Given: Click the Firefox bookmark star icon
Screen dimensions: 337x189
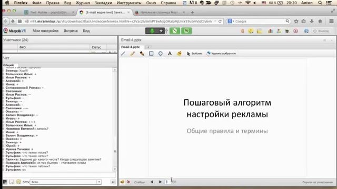Looking at the screenshot, I should coord(296,21).
